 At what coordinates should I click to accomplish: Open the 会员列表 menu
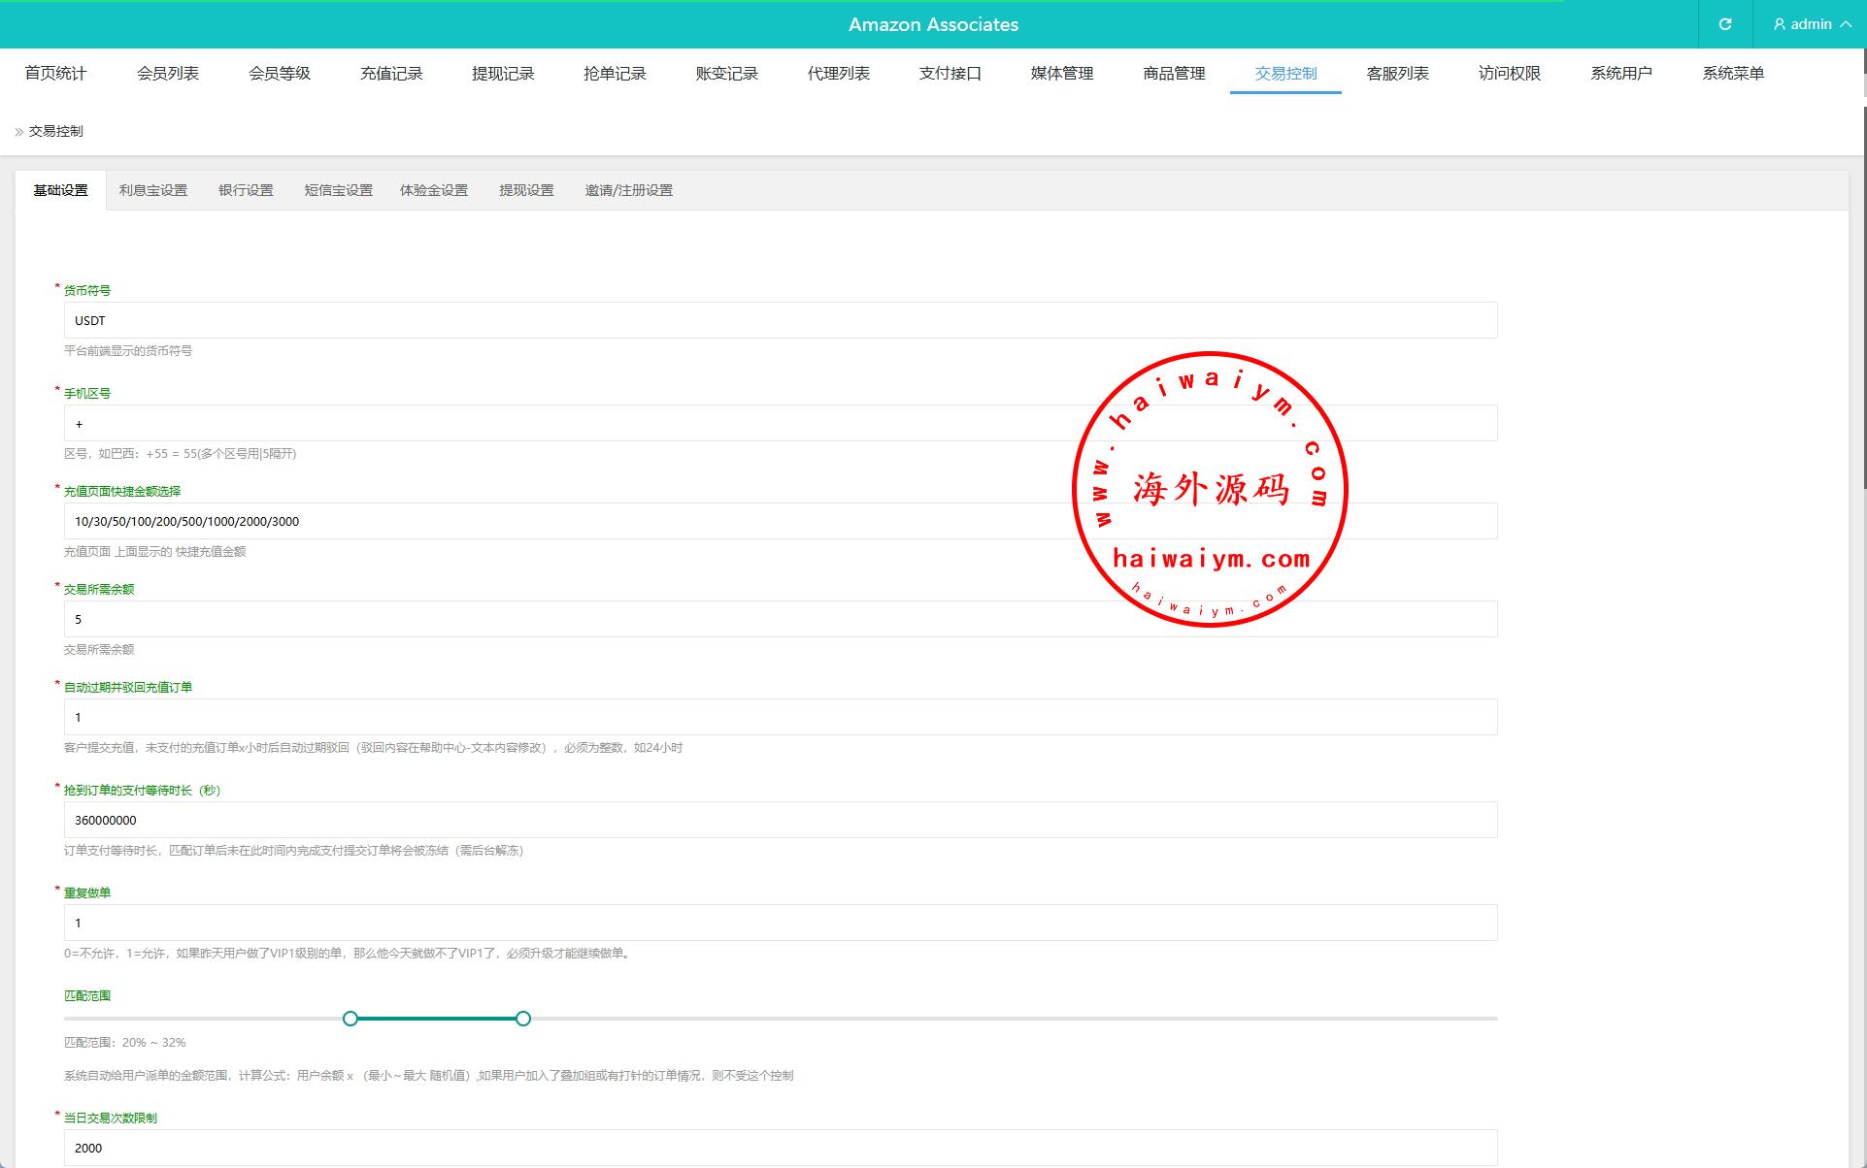(x=168, y=74)
